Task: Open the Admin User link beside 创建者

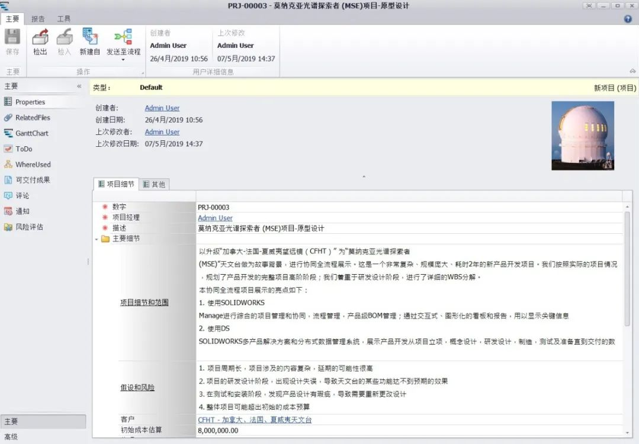Action: point(162,108)
